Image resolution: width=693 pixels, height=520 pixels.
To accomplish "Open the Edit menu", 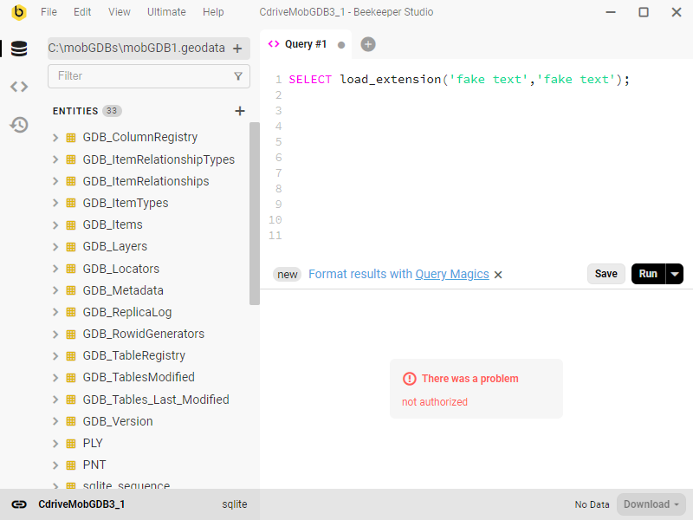I will coord(82,12).
